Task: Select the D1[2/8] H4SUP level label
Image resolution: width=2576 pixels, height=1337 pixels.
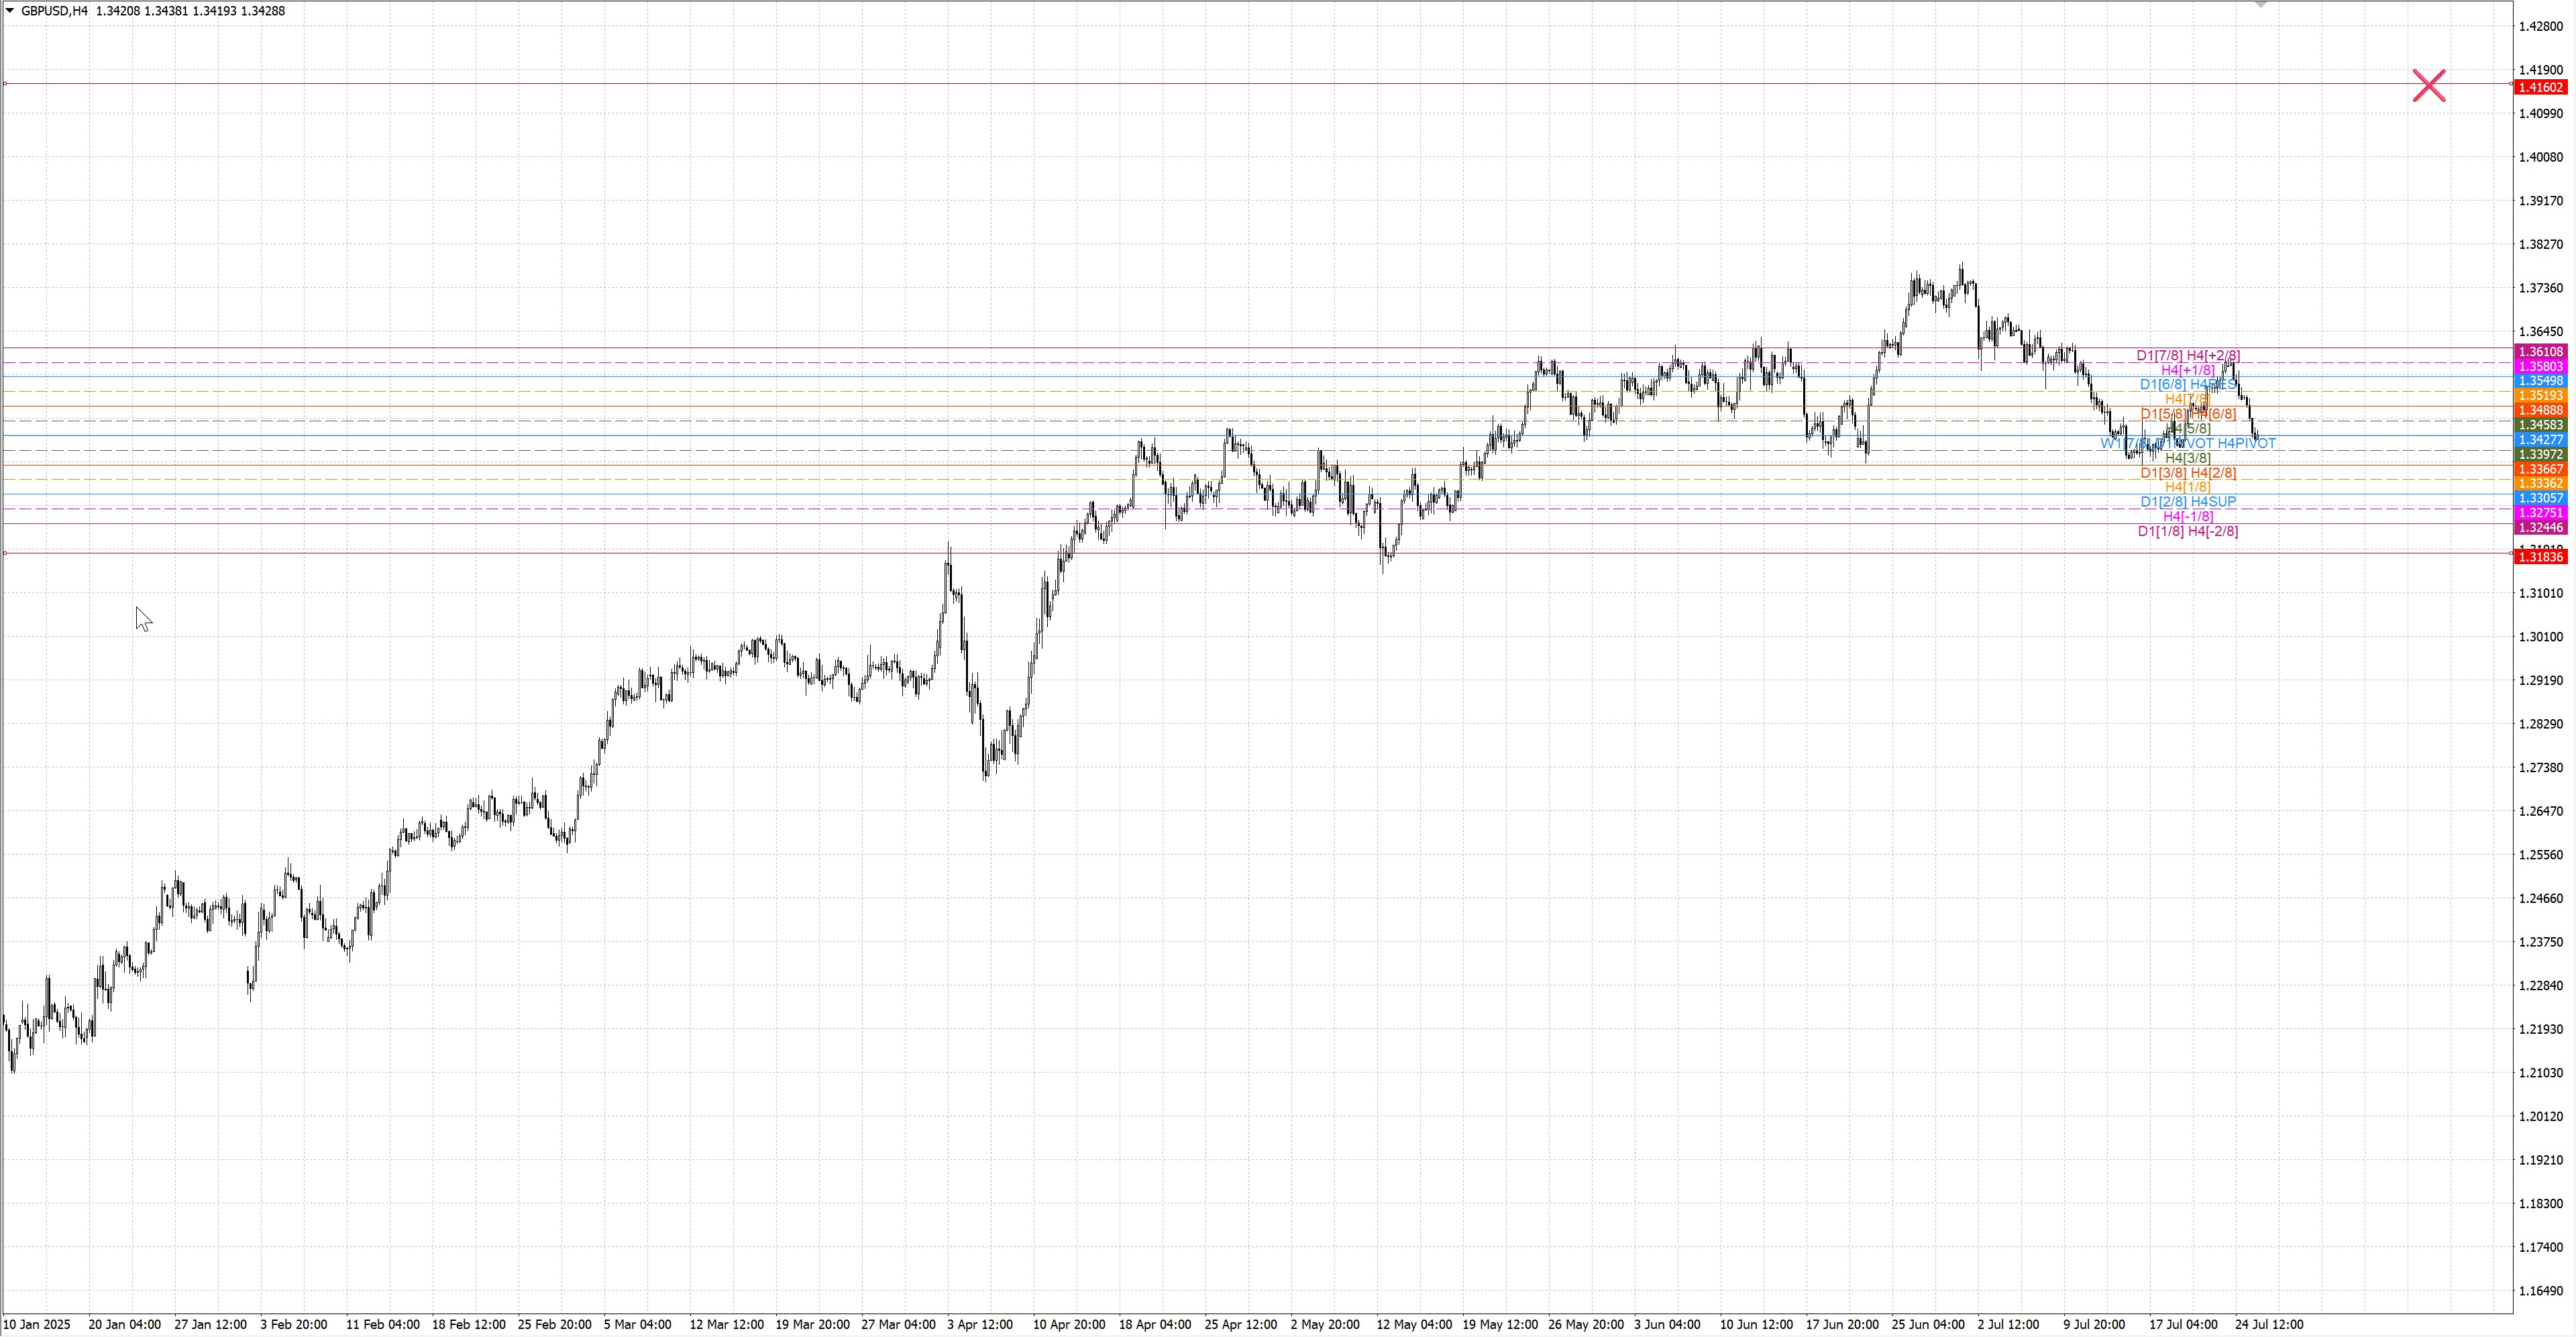Action: (2188, 502)
